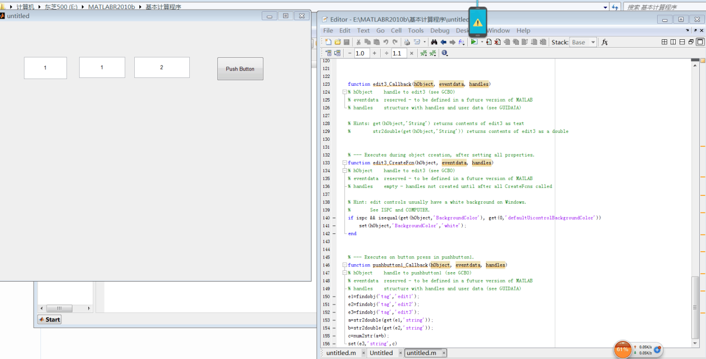Open the Debug menu
The image size is (706, 359).
pyautogui.click(x=440, y=31)
